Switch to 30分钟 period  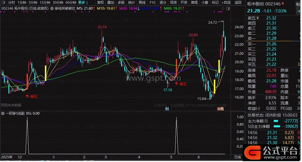pos(58,3)
